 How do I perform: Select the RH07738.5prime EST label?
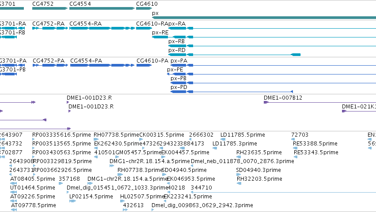(x=116, y=135)
